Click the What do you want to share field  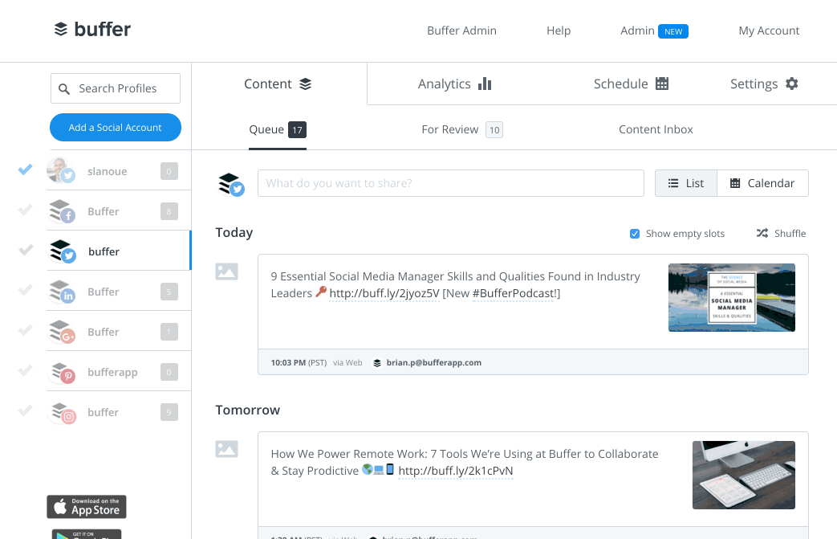(450, 182)
